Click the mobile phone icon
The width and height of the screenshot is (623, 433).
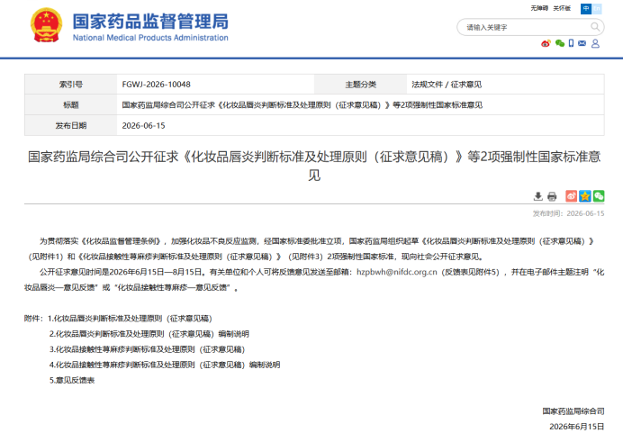[571, 43]
